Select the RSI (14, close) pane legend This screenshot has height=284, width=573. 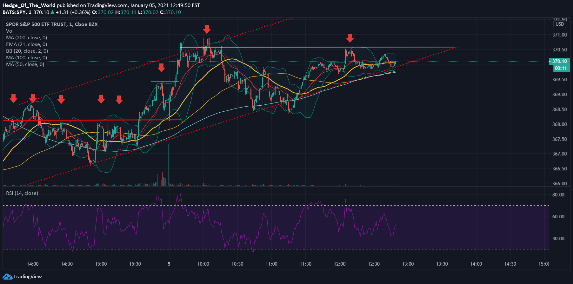click(x=22, y=193)
